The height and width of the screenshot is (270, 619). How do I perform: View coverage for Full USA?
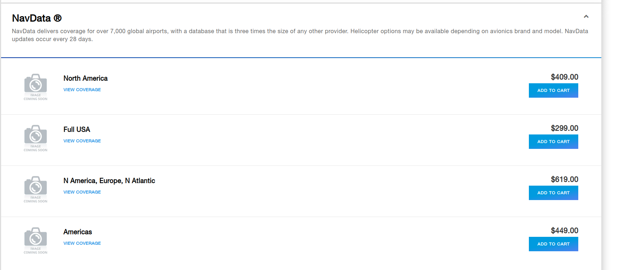point(82,141)
